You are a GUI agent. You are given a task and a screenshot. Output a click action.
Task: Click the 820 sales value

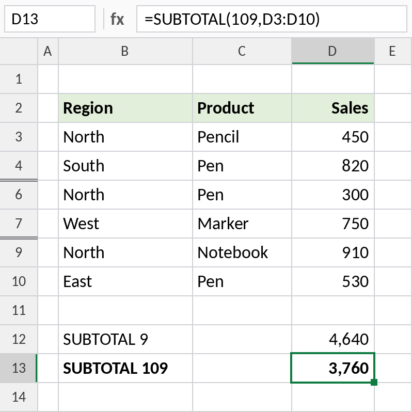coord(333,166)
